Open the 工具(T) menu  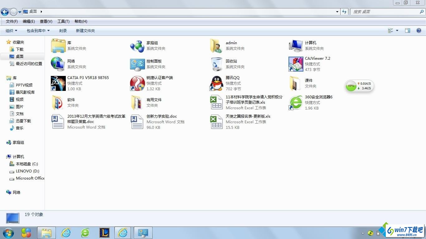click(x=63, y=21)
